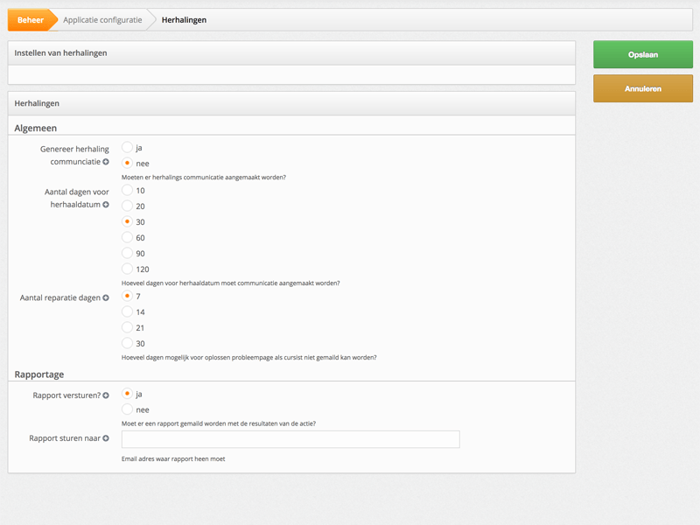Screen dimensions: 700x525
Task: Click info icon next to Genereer herhaling communciatie
Action: coord(106,162)
